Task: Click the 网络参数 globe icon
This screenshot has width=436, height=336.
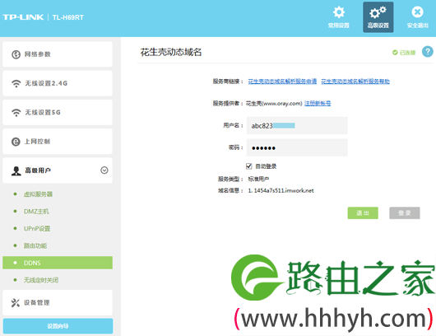Action: (x=16, y=54)
